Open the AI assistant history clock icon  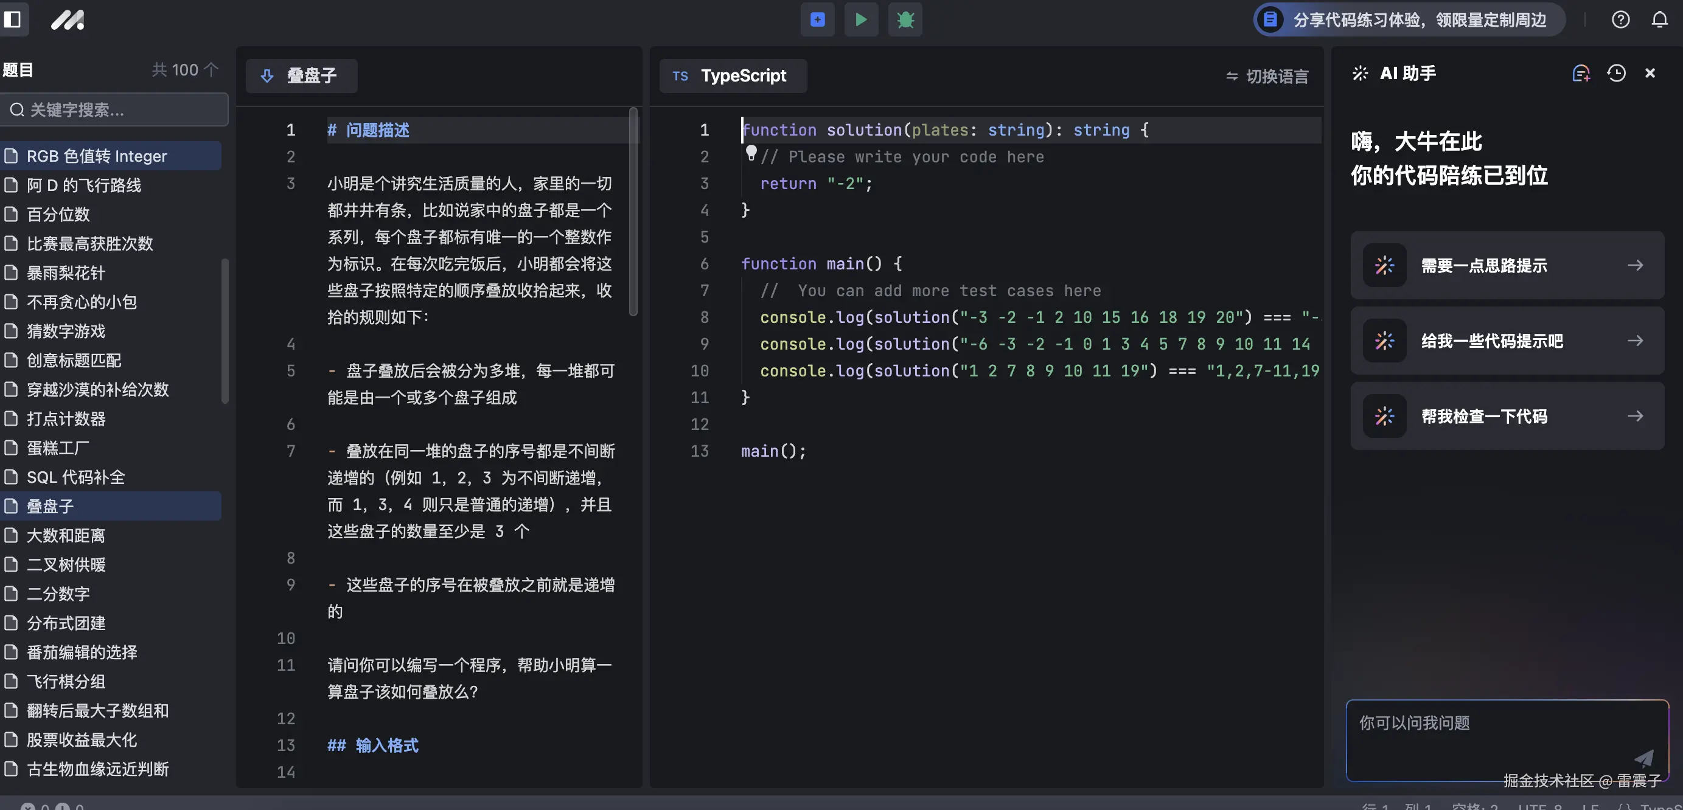[x=1616, y=73]
